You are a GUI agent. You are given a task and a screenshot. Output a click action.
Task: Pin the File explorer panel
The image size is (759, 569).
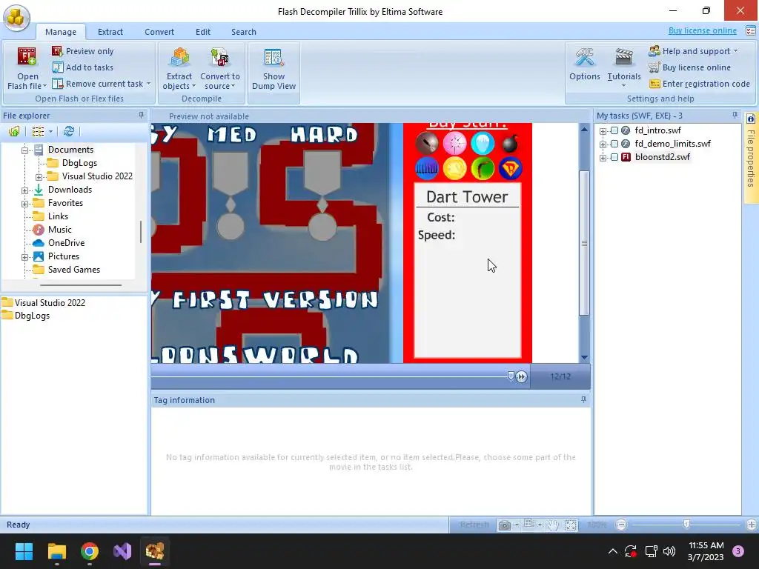pos(141,115)
